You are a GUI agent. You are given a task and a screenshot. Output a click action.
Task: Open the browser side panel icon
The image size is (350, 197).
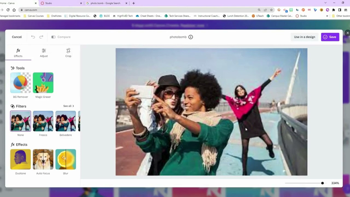339,10
